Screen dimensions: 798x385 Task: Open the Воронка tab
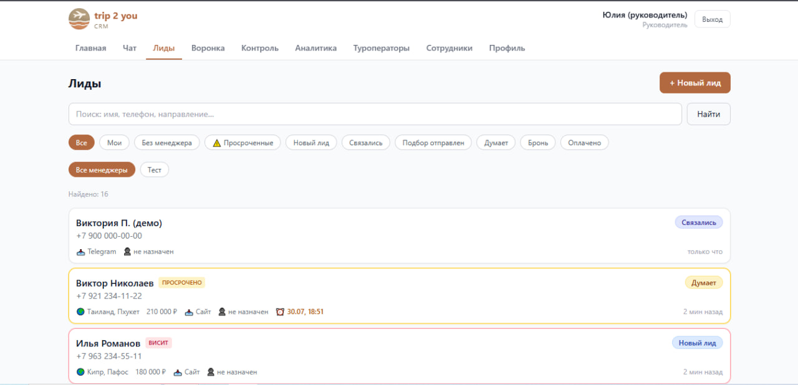pos(208,48)
